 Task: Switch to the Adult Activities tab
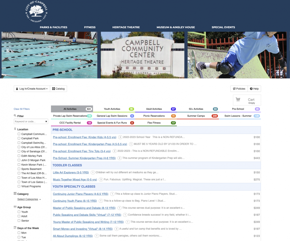click(156, 109)
